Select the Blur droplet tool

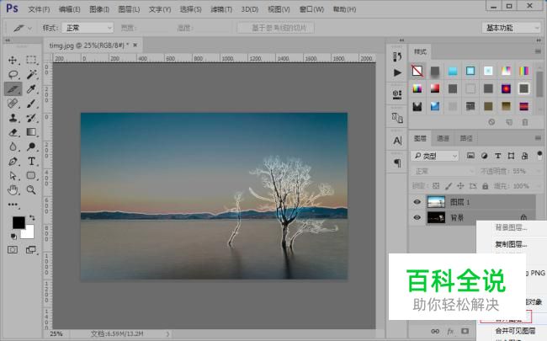point(13,147)
